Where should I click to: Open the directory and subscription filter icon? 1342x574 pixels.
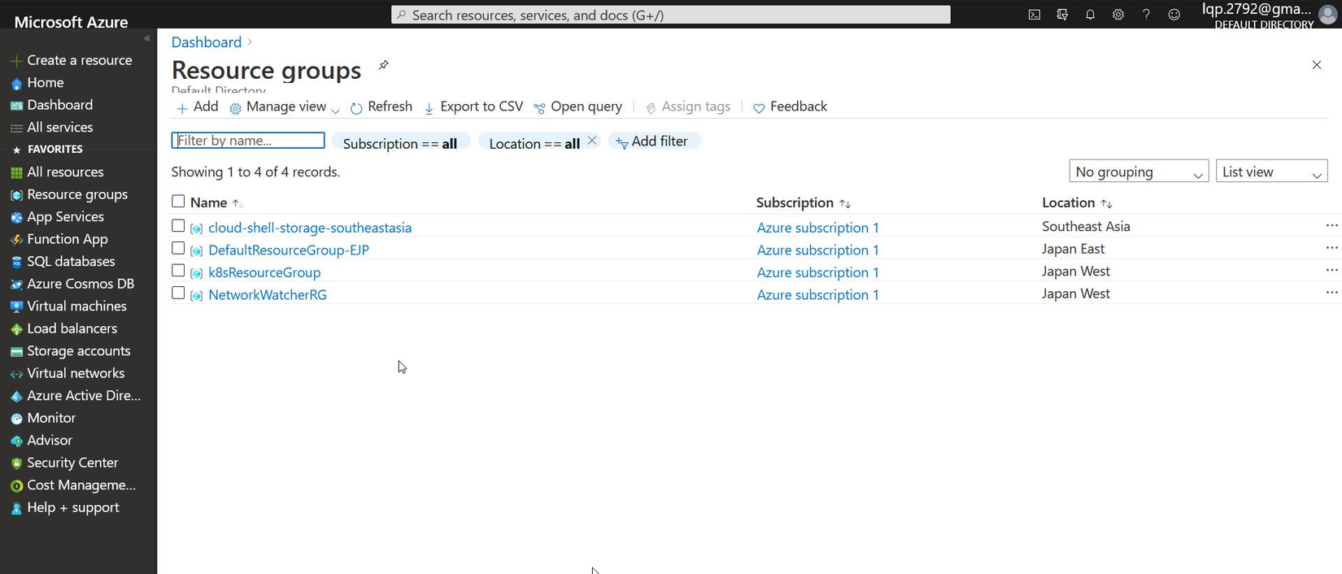(x=1062, y=15)
